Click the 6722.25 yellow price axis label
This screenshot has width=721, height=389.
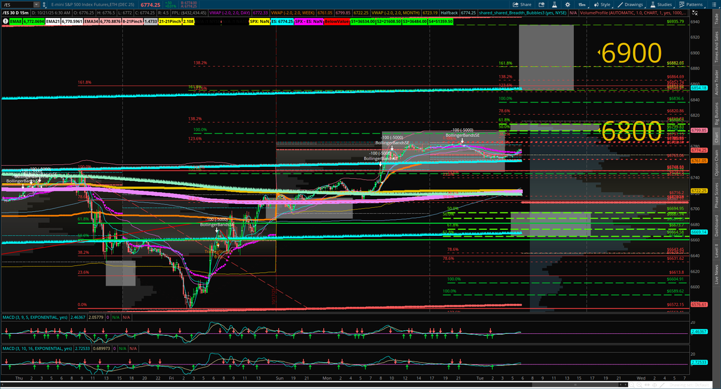(x=698, y=191)
